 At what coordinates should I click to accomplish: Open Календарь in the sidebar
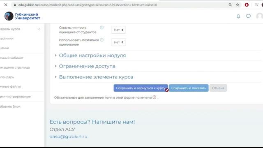pos(7,77)
